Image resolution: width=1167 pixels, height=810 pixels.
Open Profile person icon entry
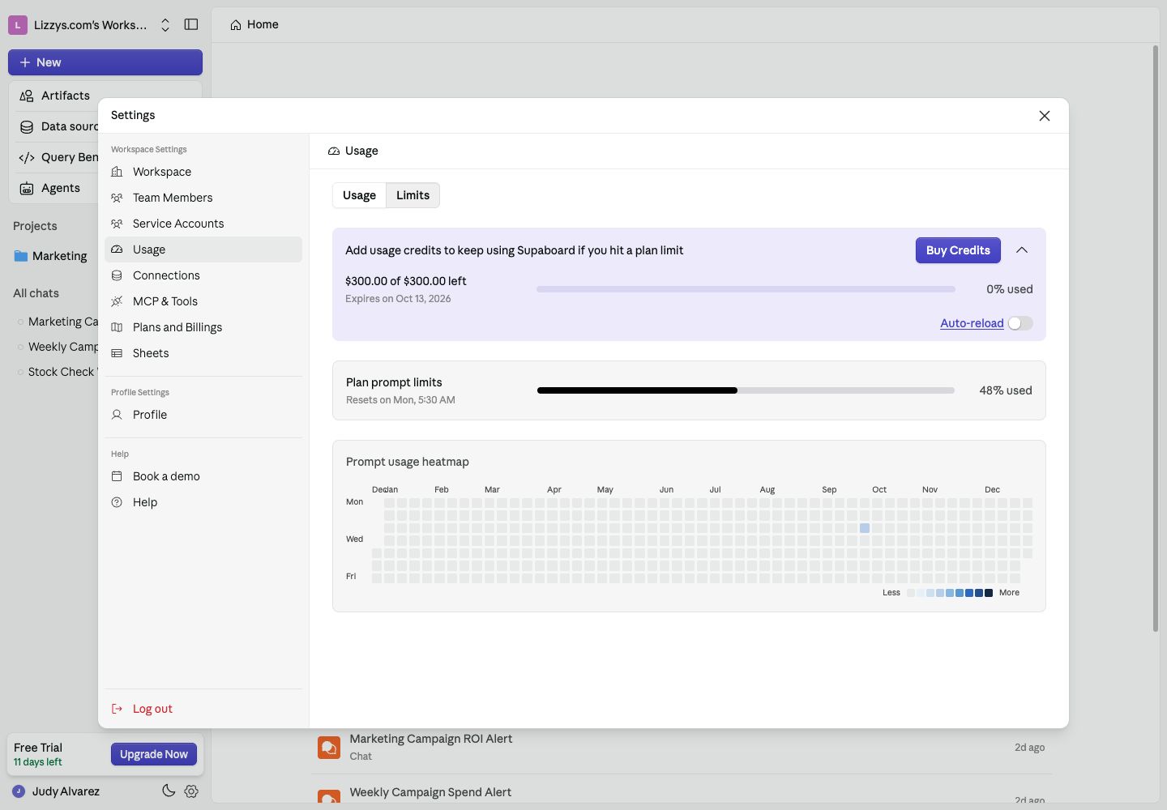click(x=117, y=415)
